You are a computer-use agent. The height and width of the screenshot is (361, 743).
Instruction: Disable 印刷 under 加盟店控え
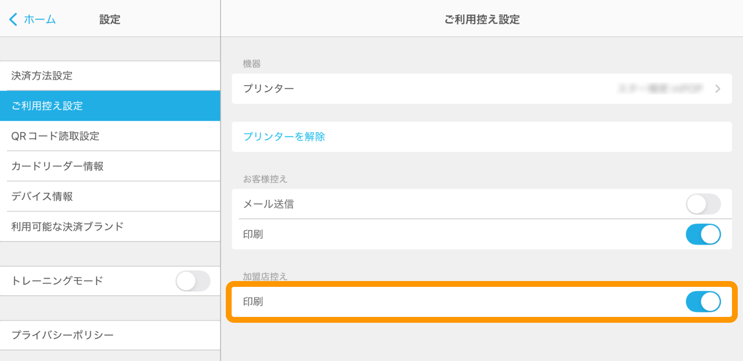click(703, 301)
